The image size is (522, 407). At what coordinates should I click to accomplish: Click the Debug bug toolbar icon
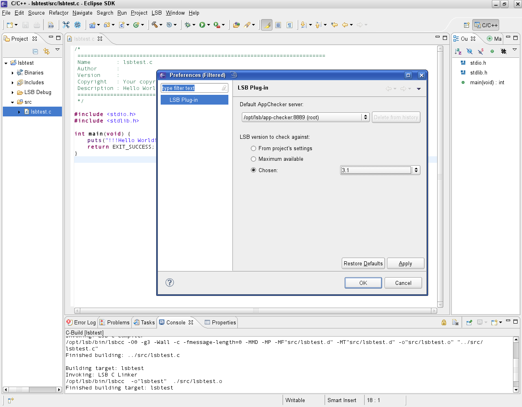point(188,25)
